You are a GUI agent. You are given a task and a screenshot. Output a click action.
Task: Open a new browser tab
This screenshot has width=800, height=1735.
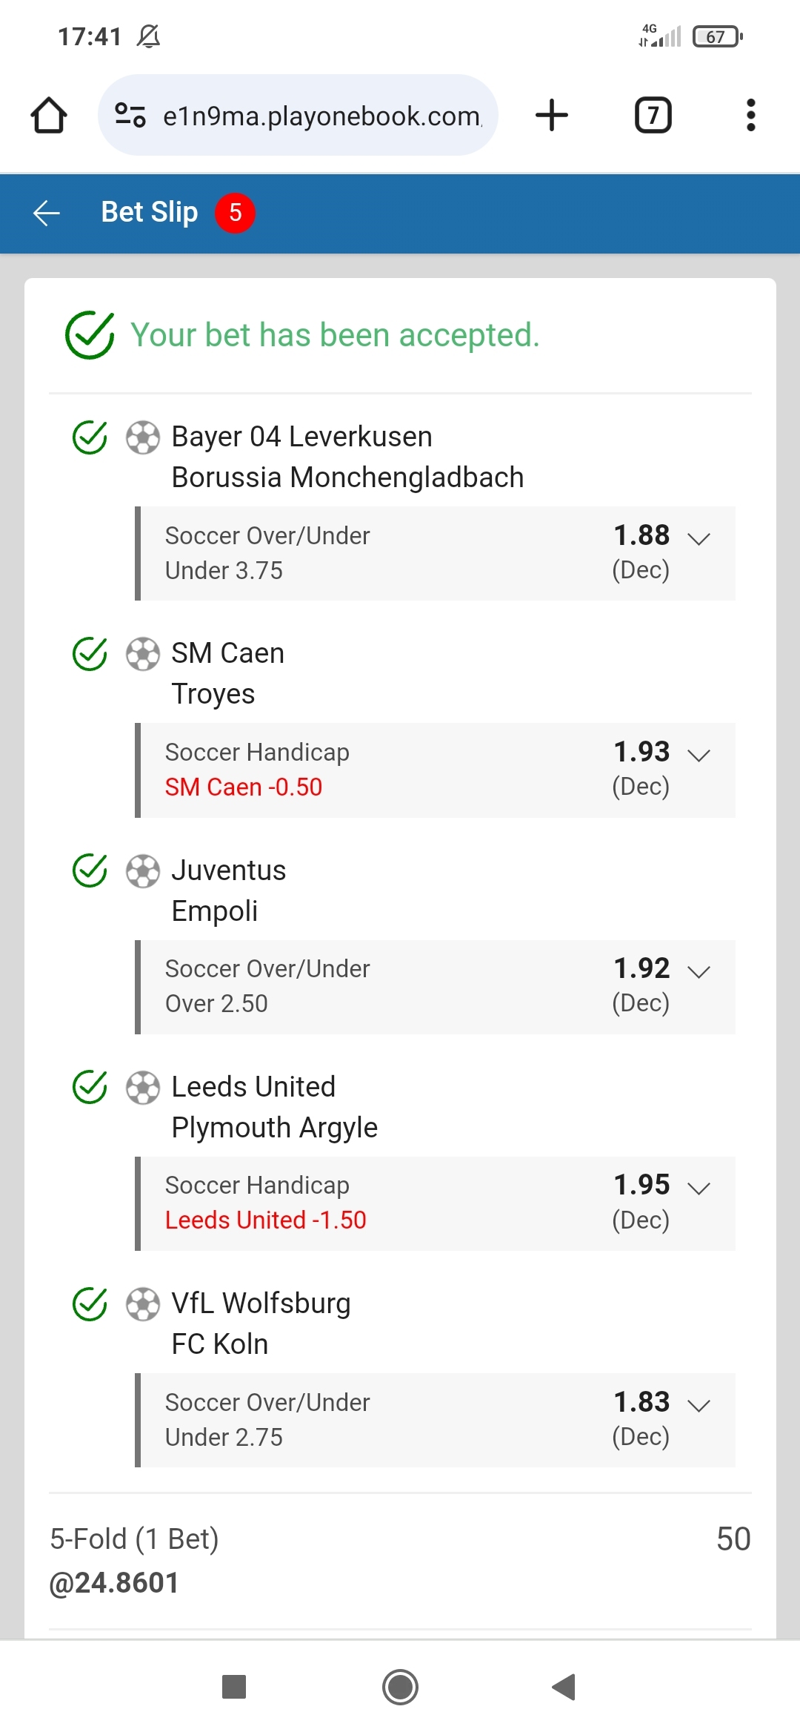coord(552,115)
